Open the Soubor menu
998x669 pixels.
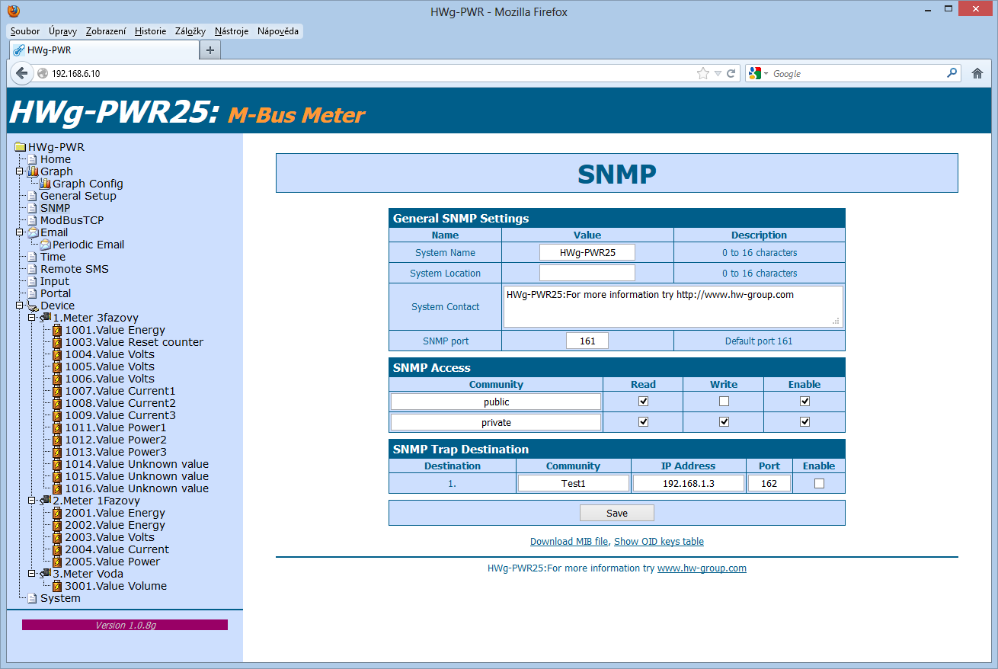tap(25, 31)
